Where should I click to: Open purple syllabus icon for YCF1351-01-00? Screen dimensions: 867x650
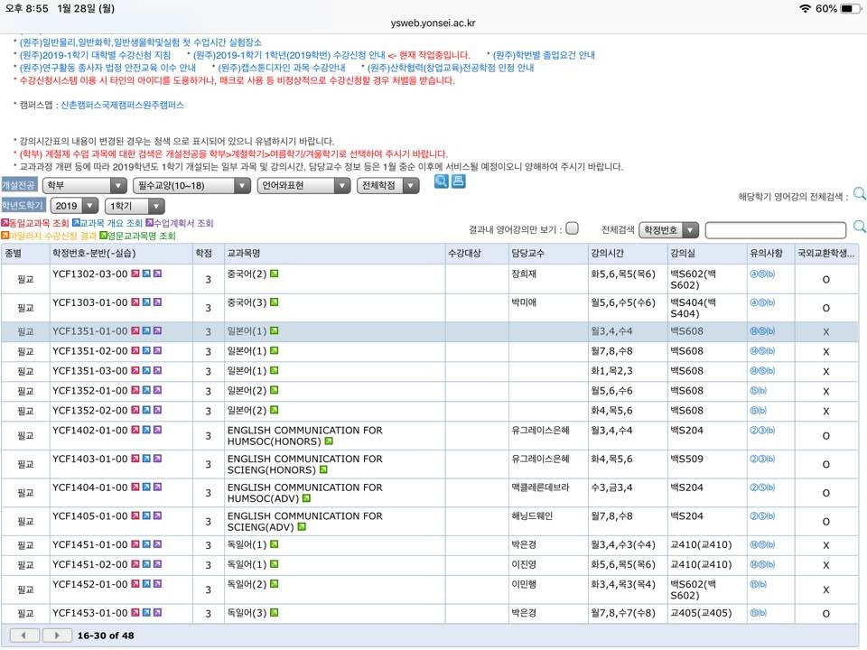157,331
